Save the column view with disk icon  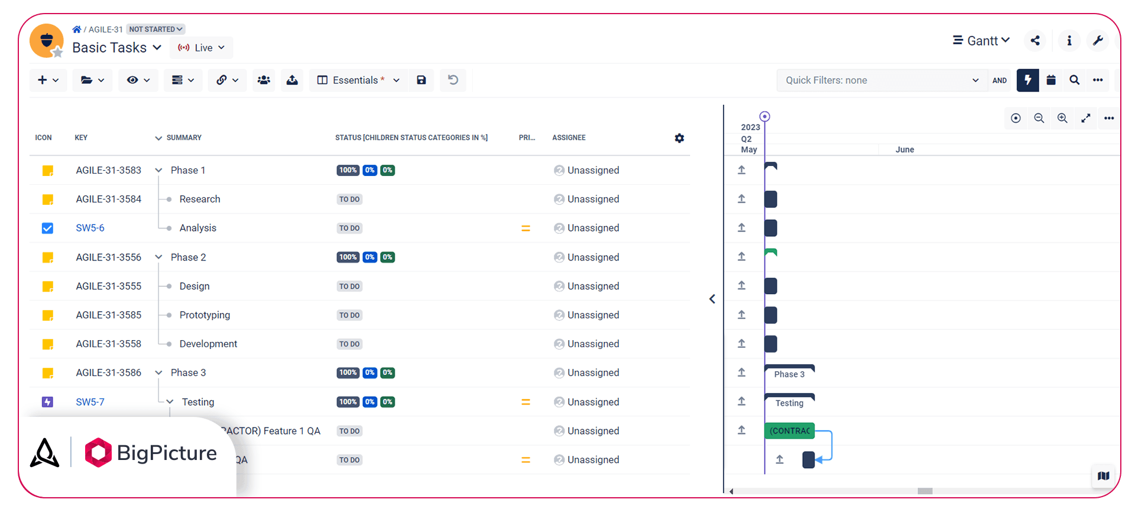[x=421, y=80]
